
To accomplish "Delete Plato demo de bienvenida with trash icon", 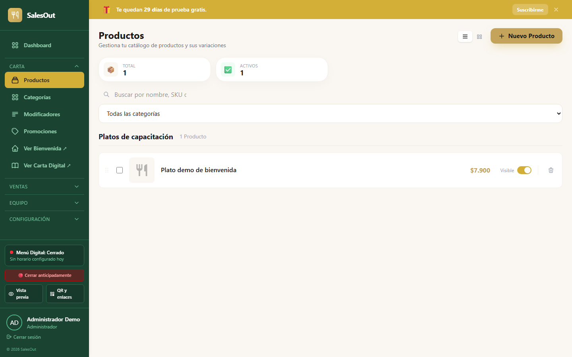I will 551,170.
